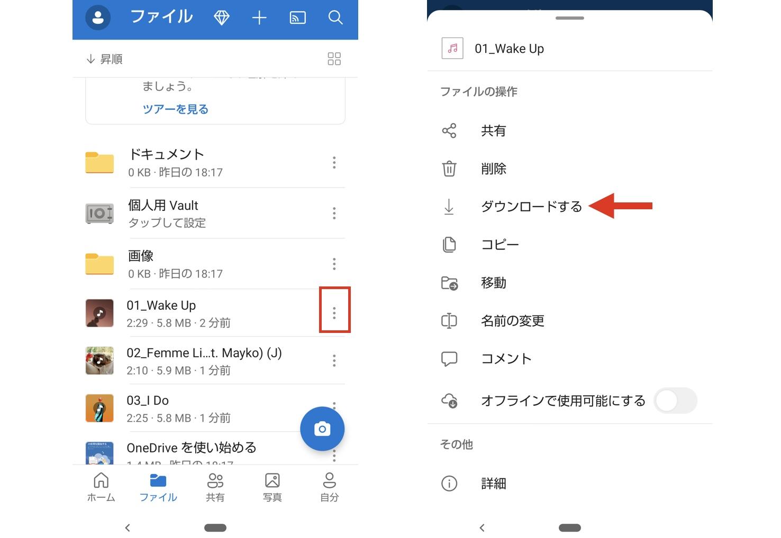Tap Android back arrow on left phone
Viewport: 781px width, 538px height.
(x=128, y=527)
